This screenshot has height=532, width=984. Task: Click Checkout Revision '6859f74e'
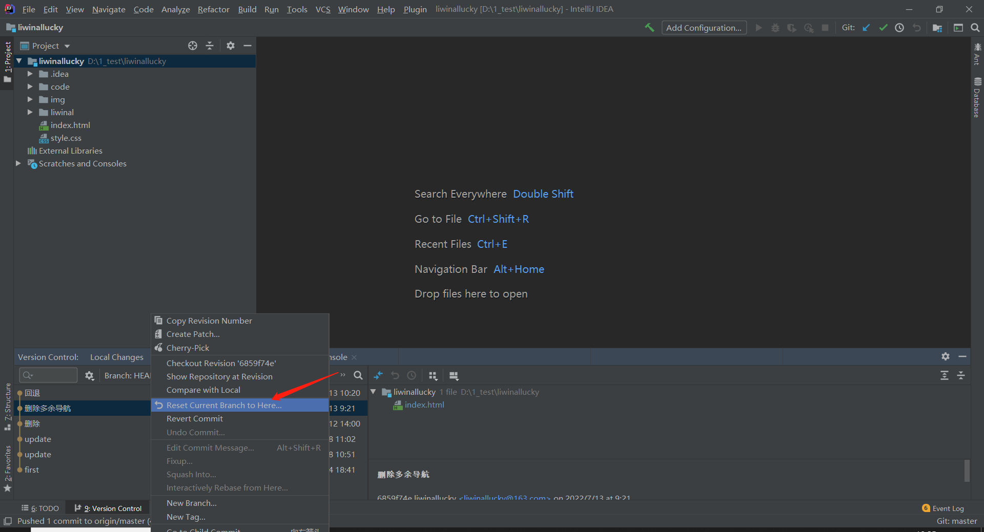240,363
